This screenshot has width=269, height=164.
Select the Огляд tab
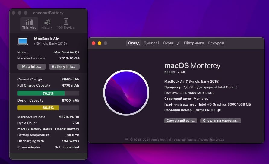(134, 43)
